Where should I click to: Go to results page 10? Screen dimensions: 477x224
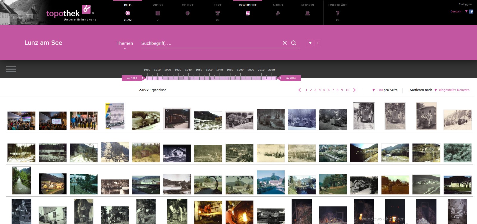(x=347, y=90)
